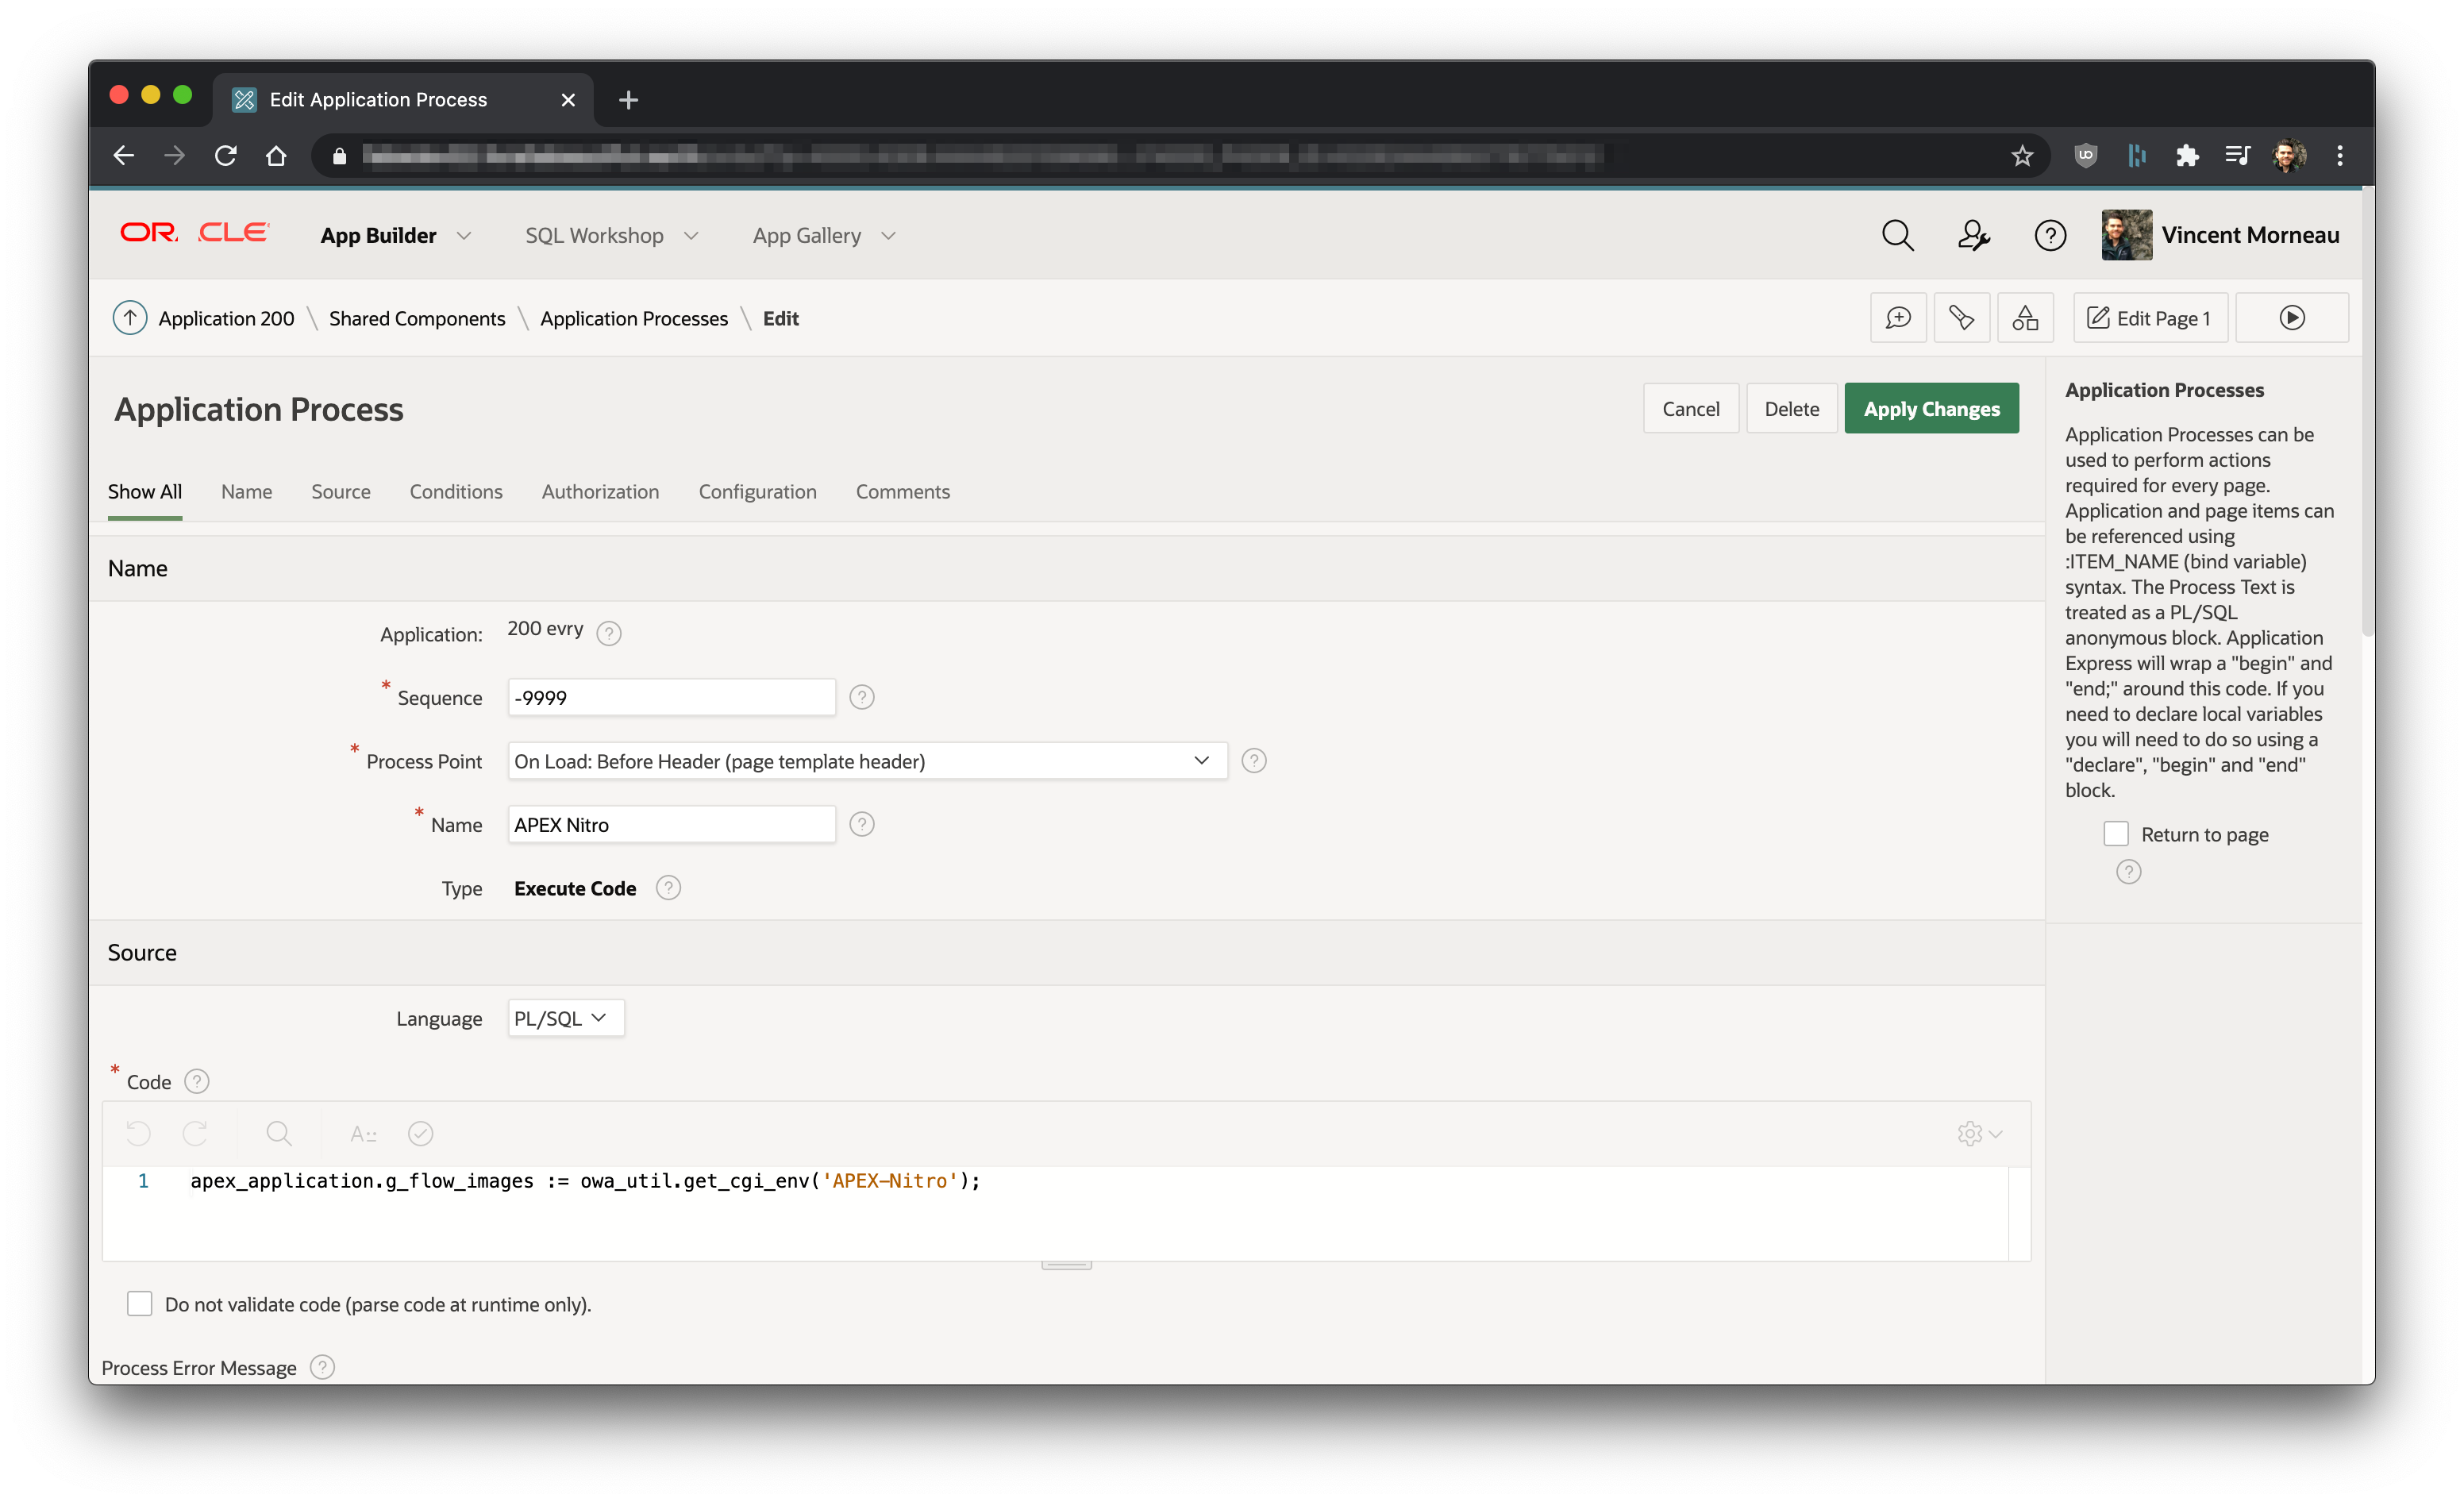
Task: Click the feedback comment bubble icon
Action: click(x=1897, y=318)
